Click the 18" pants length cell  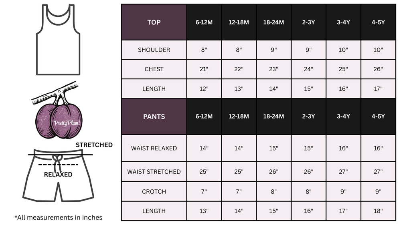(x=378, y=211)
